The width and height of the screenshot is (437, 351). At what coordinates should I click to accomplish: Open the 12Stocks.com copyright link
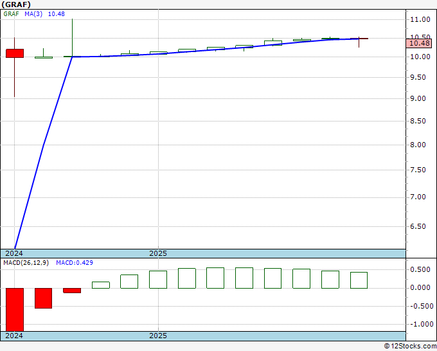[x=410, y=346]
